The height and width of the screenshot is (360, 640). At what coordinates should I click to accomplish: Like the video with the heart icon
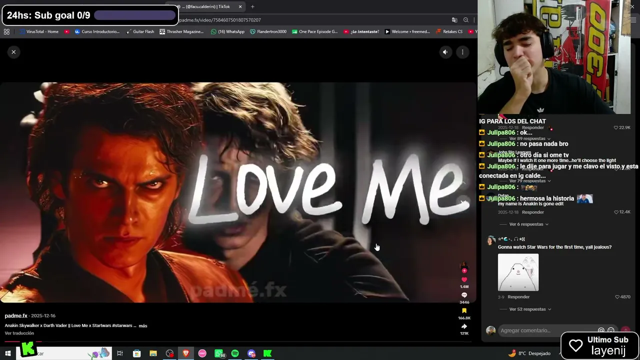(x=464, y=280)
